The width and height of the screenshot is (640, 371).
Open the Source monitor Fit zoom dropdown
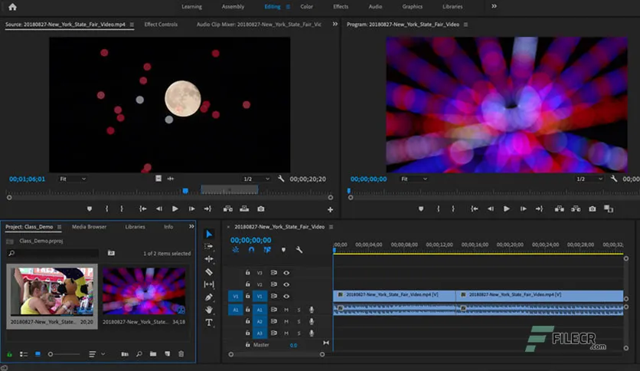coord(73,179)
